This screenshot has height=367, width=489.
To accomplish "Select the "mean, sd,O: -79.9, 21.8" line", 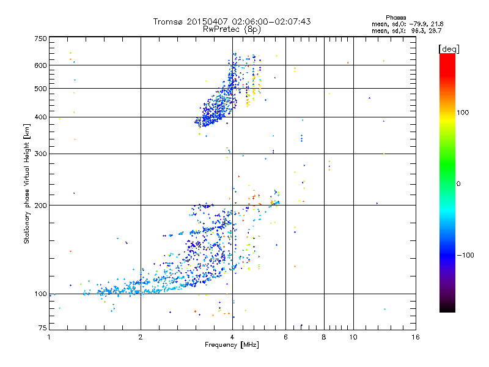I will [x=407, y=24].
